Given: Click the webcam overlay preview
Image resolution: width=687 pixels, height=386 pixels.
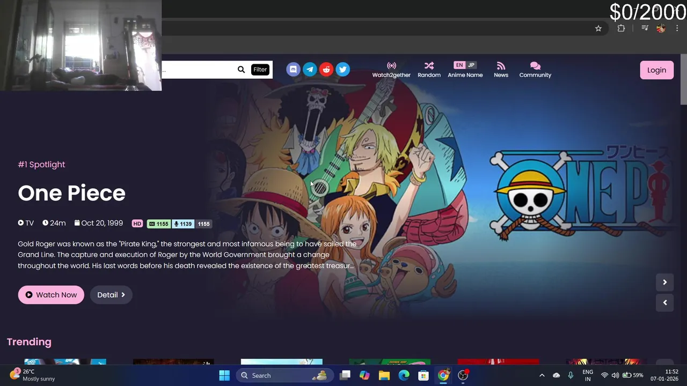Looking at the screenshot, I should coord(81,45).
